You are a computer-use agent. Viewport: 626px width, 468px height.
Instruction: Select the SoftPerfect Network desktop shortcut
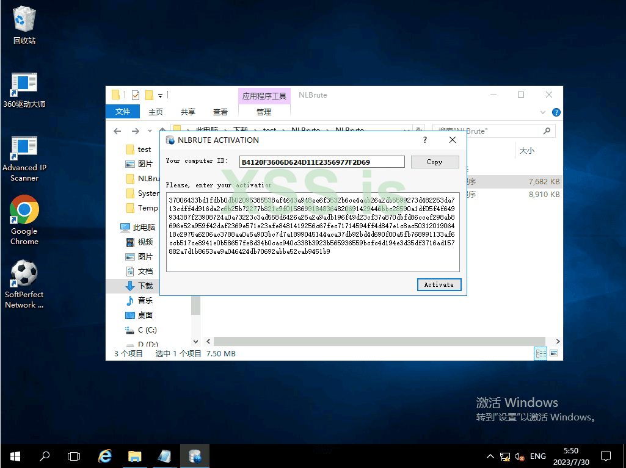click(24, 284)
